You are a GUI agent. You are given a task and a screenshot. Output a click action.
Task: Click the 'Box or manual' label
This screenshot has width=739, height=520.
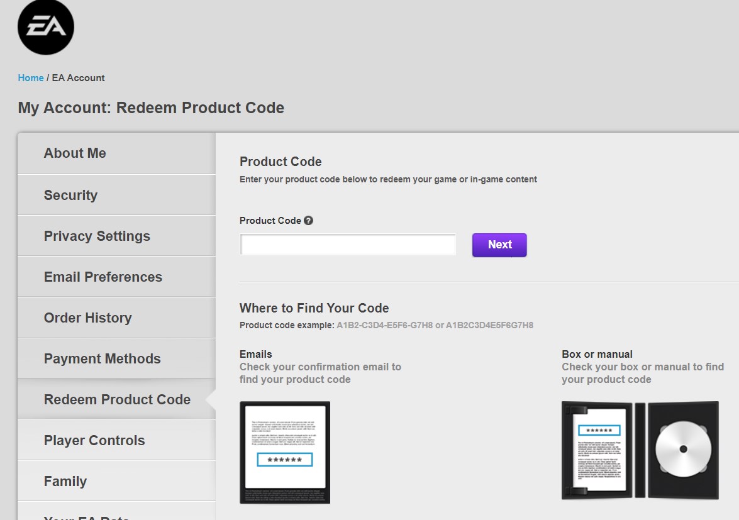click(597, 354)
